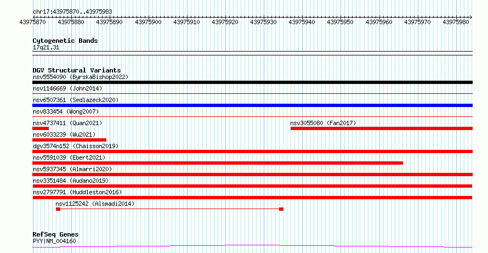
Task: Open the nsv5591039 (Ebert2021) label
Action: (x=69, y=158)
